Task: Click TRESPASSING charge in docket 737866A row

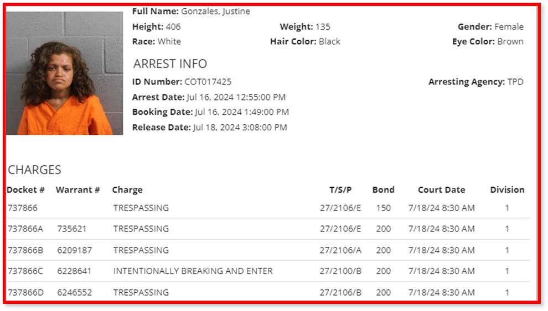Action: tap(141, 229)
